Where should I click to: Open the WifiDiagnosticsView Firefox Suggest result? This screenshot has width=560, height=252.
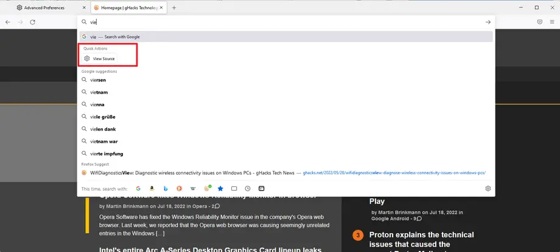286,173
